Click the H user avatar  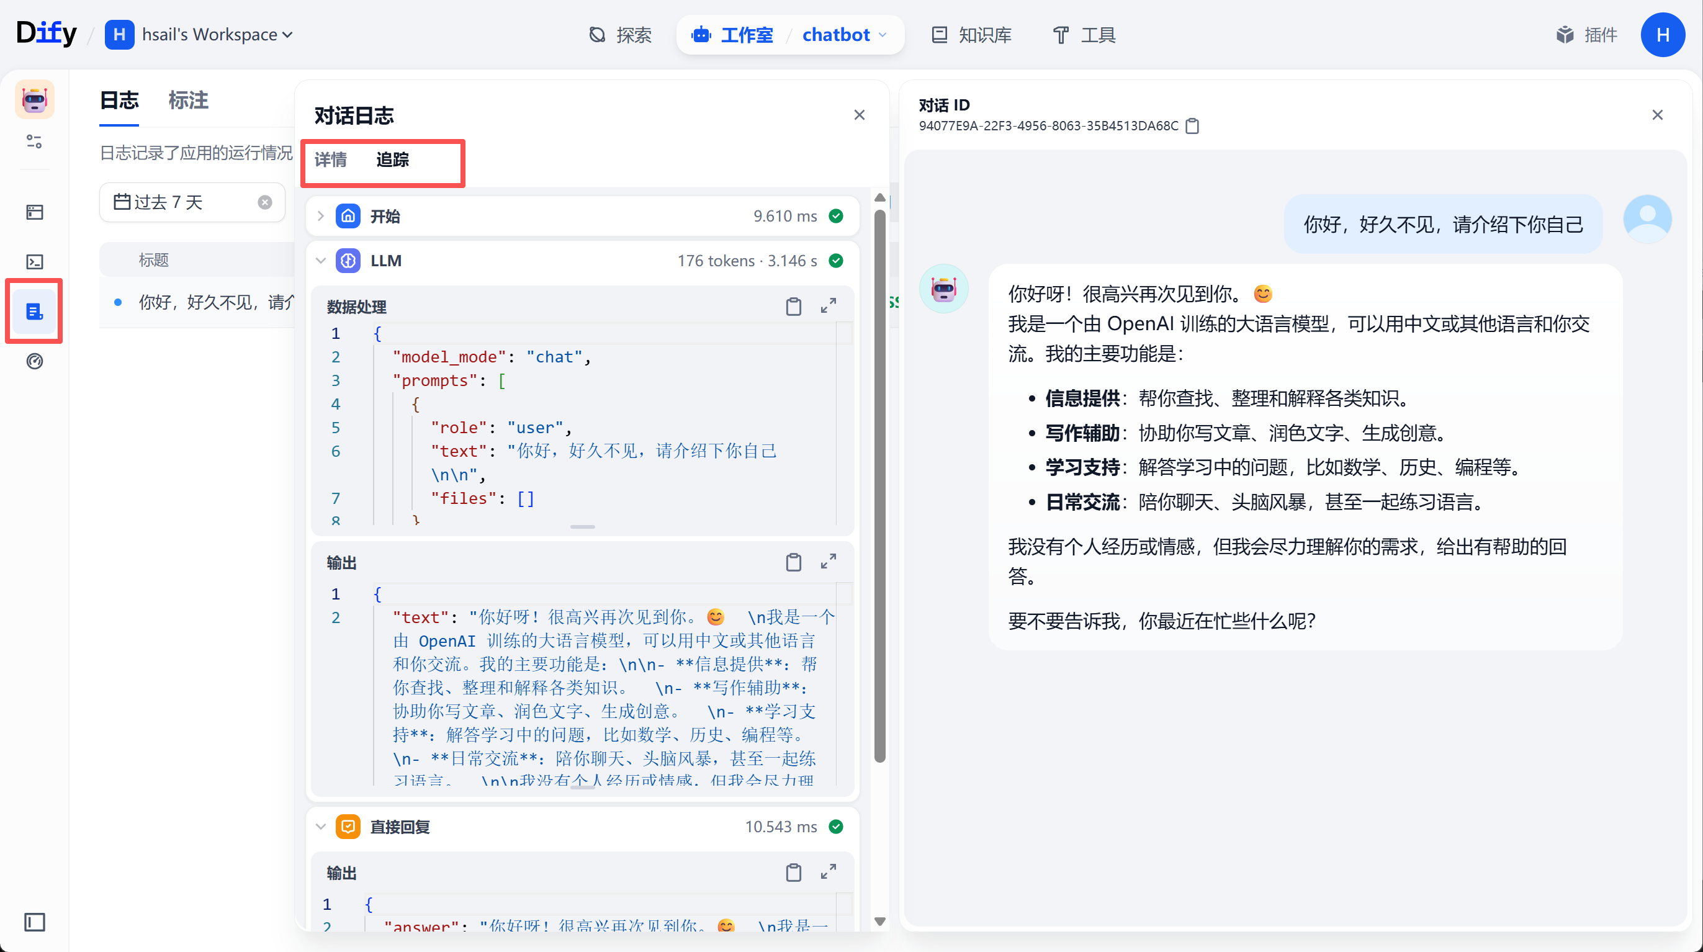coord(1663,34)
